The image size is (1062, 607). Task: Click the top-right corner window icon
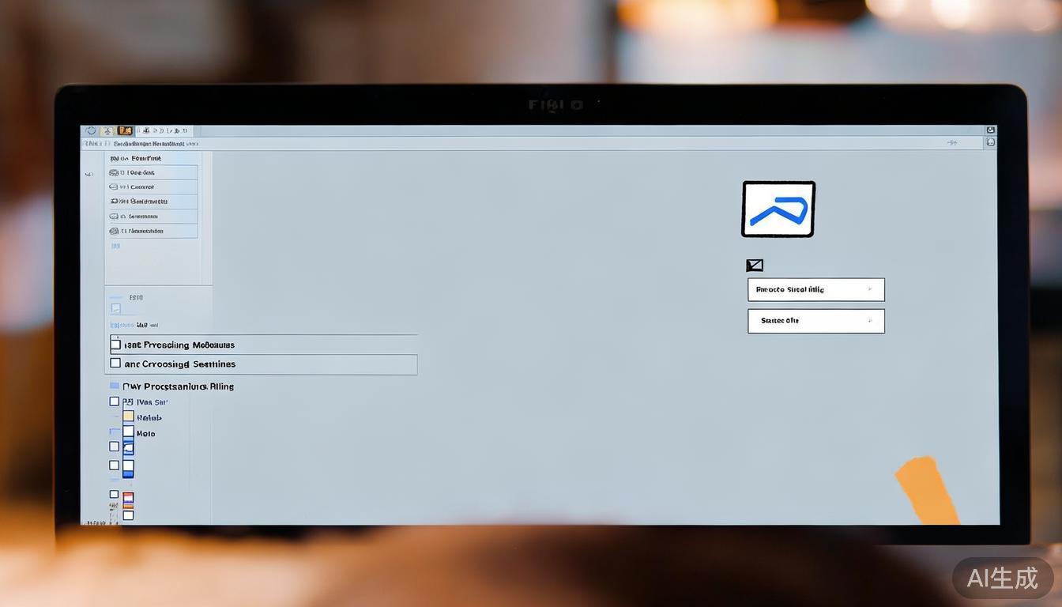pos(990,130)
